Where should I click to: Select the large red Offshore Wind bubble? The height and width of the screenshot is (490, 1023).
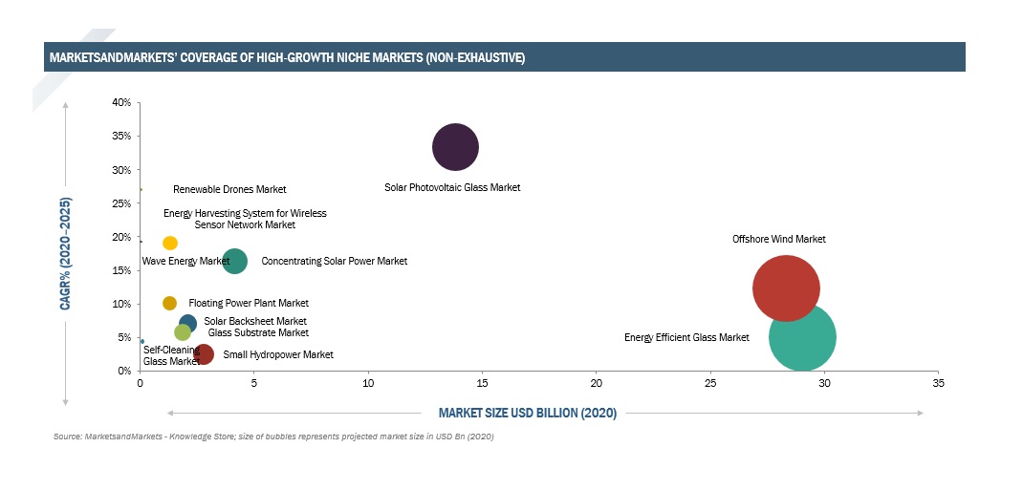click(786, 288)
